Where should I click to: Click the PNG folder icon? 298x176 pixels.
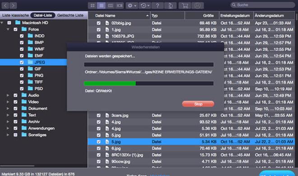point(30,75)
